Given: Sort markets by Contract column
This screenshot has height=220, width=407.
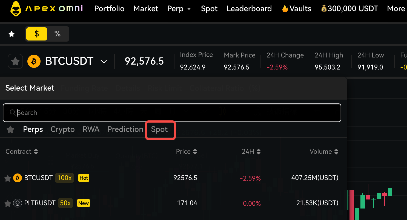Looking at the screenshot, I should pos(22,152).
